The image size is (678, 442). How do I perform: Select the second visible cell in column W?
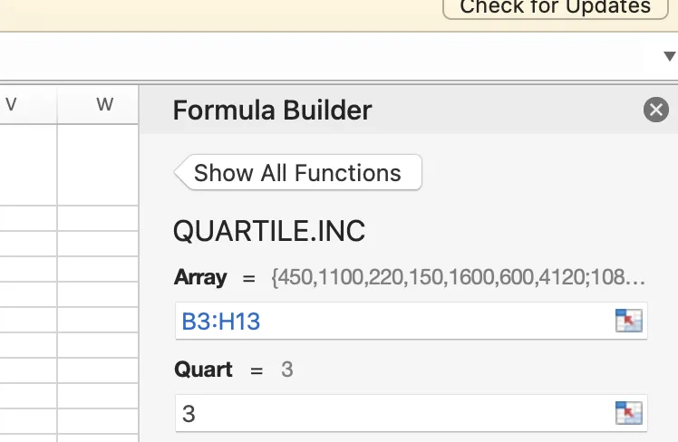[98, 218]
